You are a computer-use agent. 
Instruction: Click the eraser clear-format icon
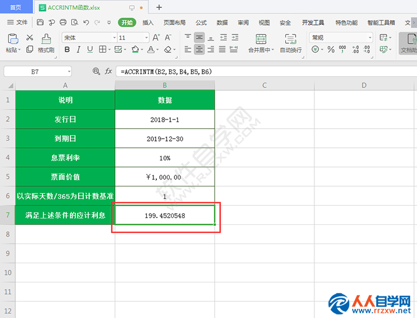pyautogui.click(x=167, y=50)
